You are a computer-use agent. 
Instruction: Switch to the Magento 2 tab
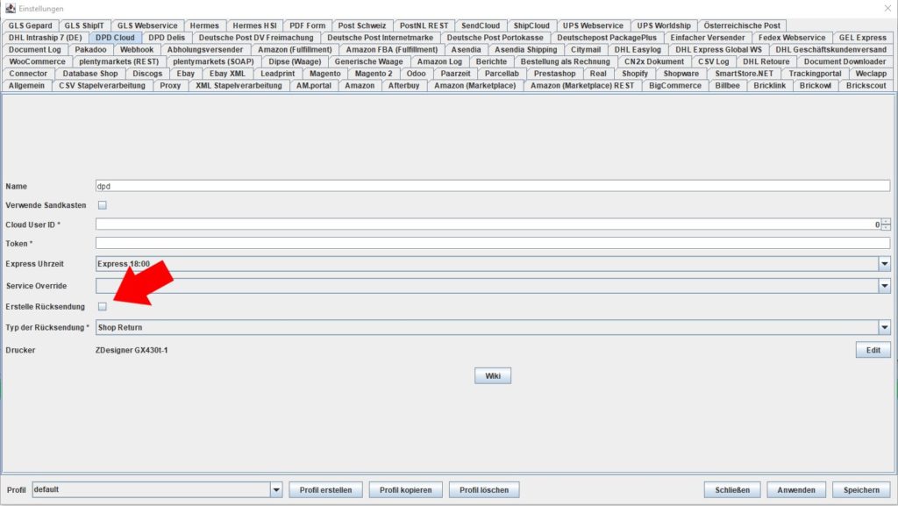tap(374, 74)
